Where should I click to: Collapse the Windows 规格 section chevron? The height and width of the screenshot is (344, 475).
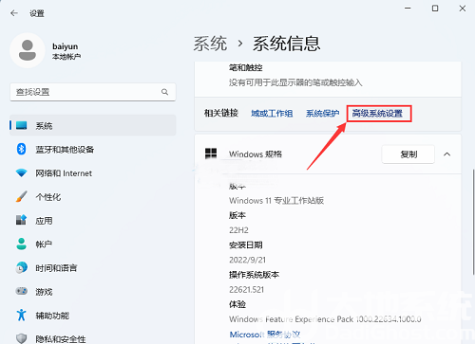(446, 154)
